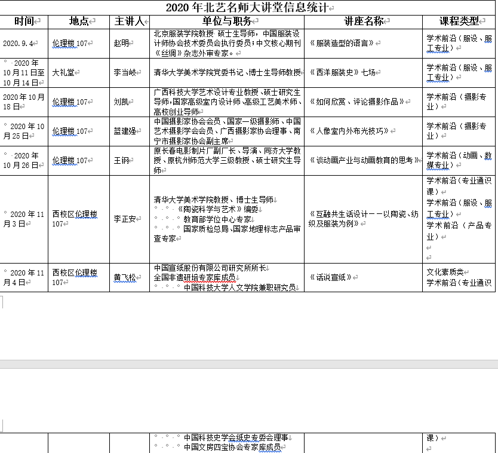Select the '地点' column header cell
Image resolution: width=498 pixels, height=453 pixels.
(79, 22)
